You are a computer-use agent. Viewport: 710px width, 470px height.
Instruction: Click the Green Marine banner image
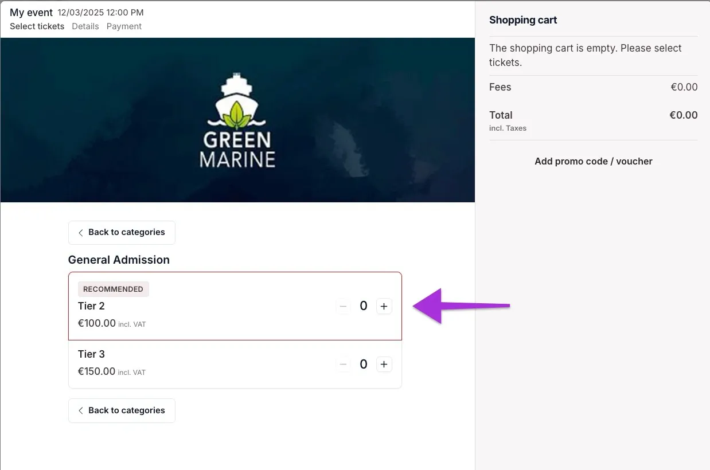pyautogui.click(x=237, y=120)
